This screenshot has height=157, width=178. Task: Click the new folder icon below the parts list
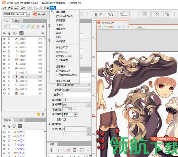click(38, 114)
